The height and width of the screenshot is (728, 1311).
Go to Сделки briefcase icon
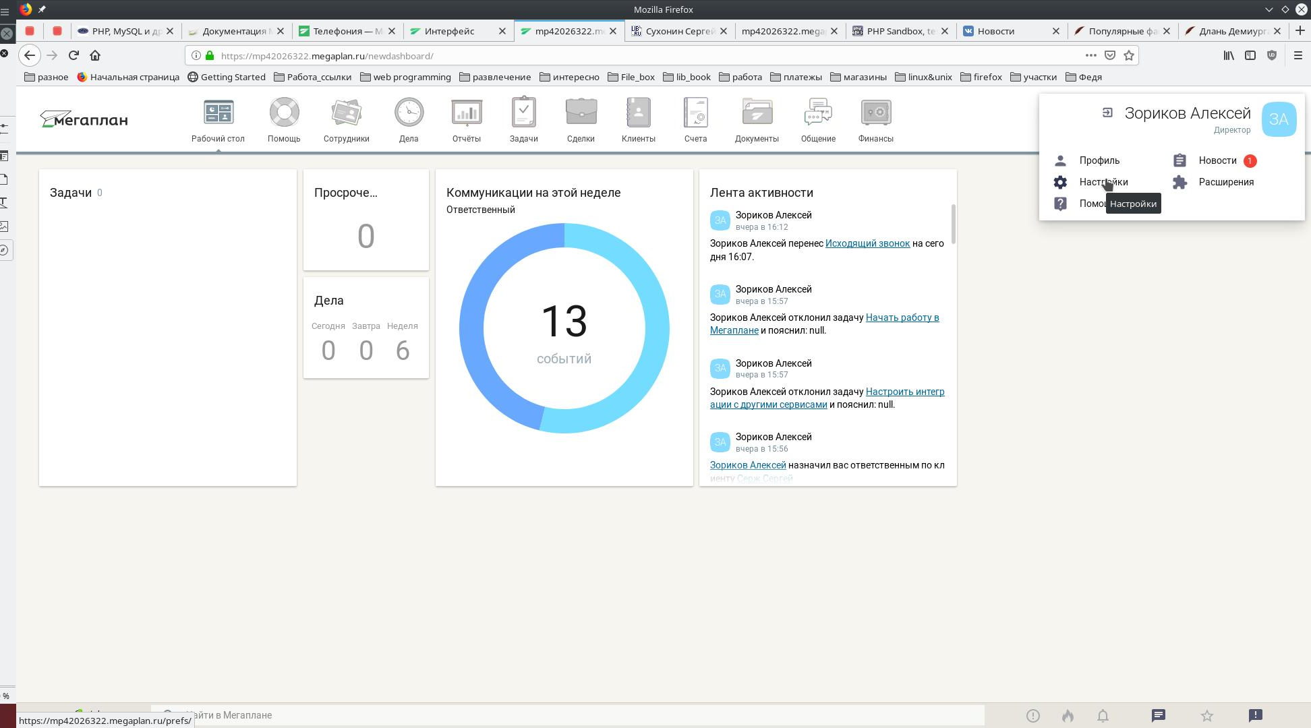(x=581, y=113)
